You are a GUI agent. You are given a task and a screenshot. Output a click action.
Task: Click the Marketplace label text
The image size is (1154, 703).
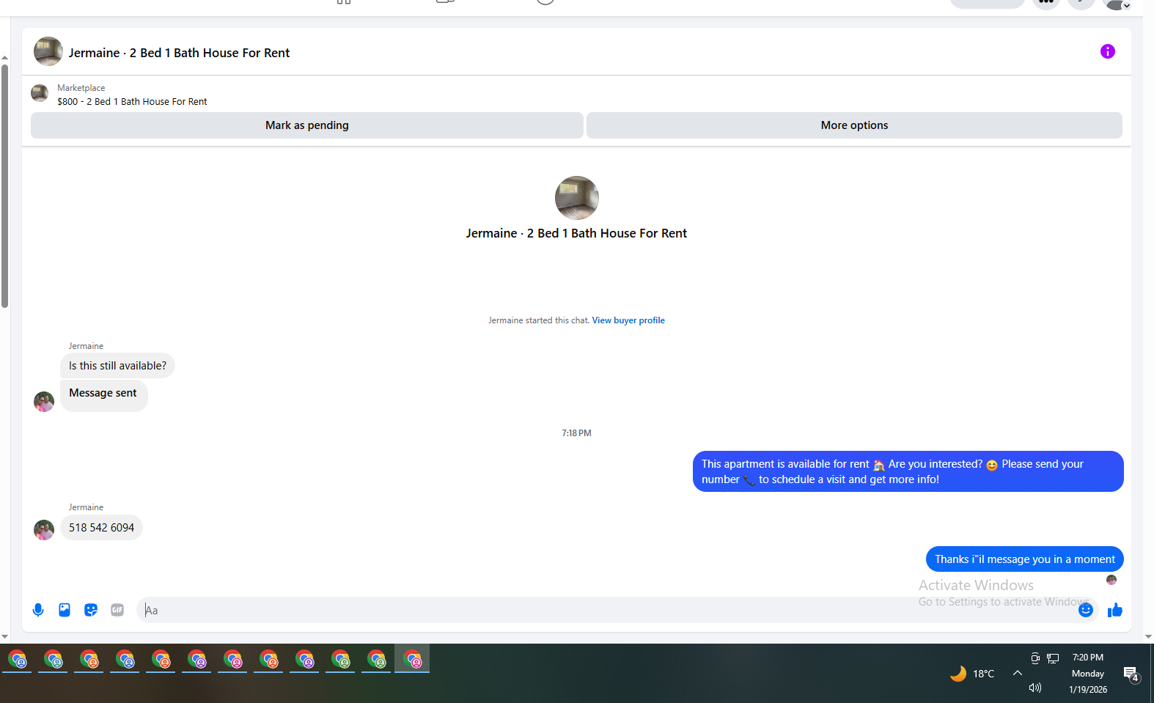click(81, 88)
